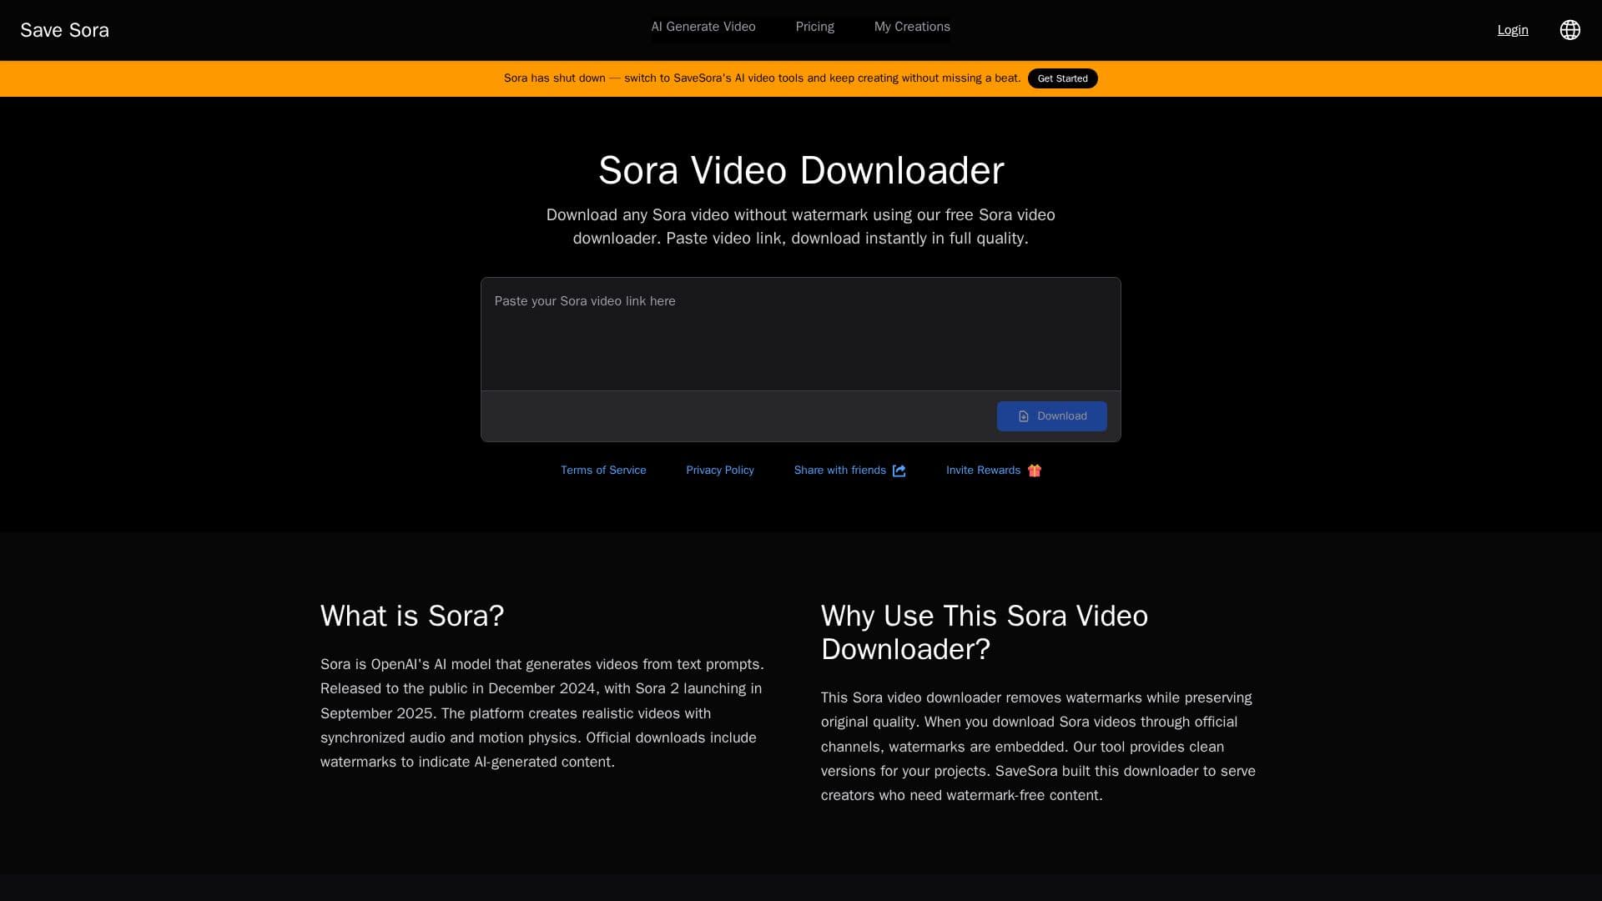Open the AI Generate Video menu item

pyautogui.click(x=703, y=27)
